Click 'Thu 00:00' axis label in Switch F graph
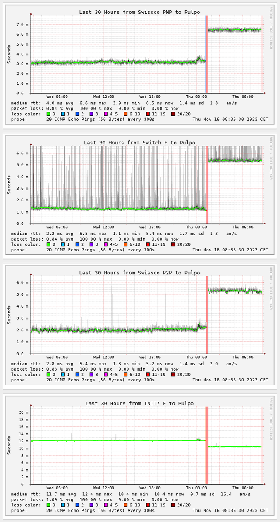 [x=196, y=227]
